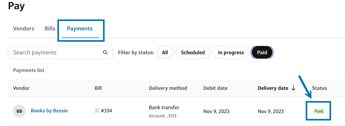Open the Books by Bessie vendor link
Screen dimensions: 345x126
(49, 111)
